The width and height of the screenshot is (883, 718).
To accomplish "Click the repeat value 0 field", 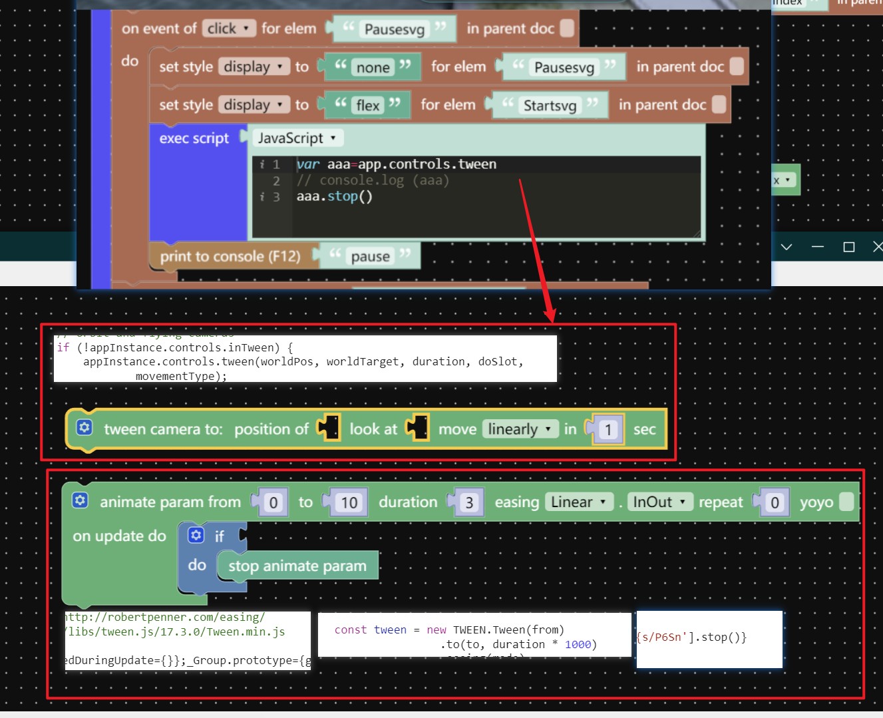I will 775,502.
